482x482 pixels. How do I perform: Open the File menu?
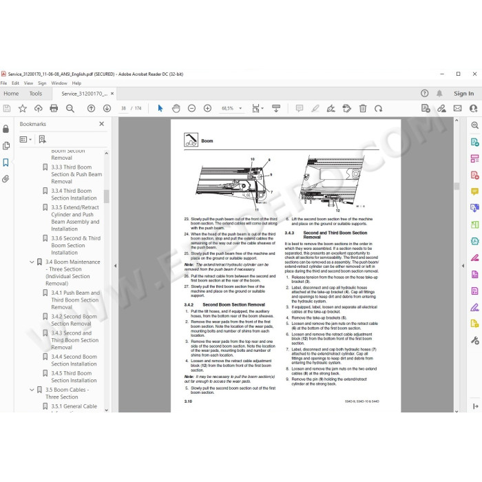(x=3, y=83)
